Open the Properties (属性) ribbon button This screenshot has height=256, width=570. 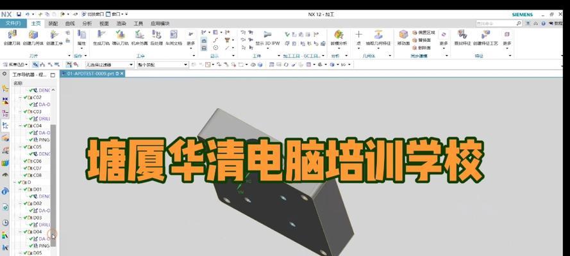coord(81,38)
